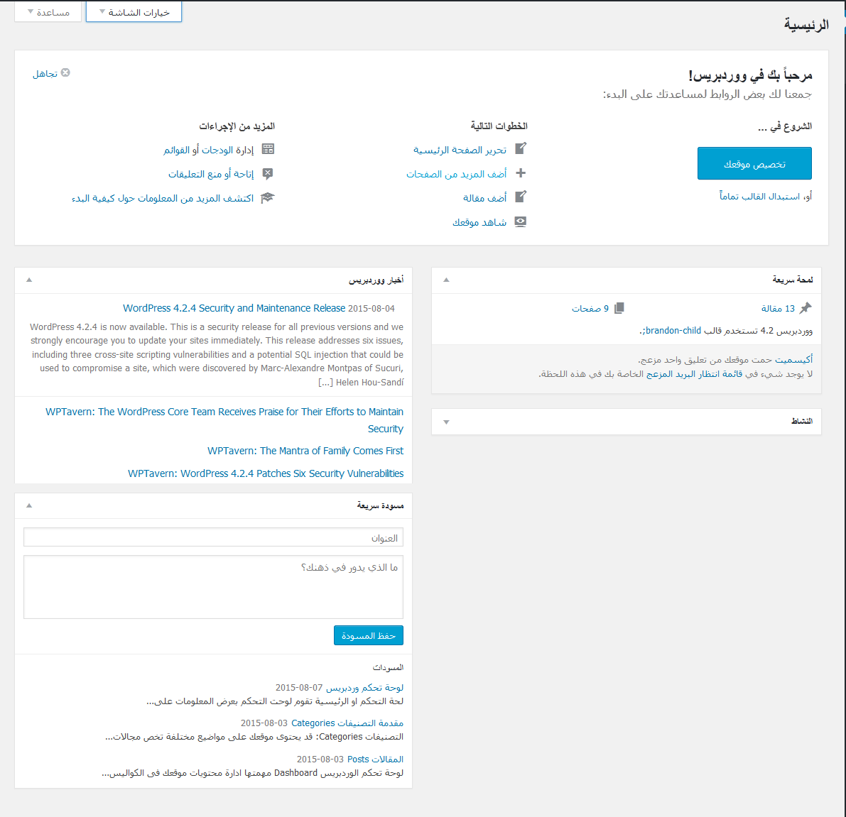
Task: Click the graduation cap learn-more icon
Action: (x=268, y=198)
